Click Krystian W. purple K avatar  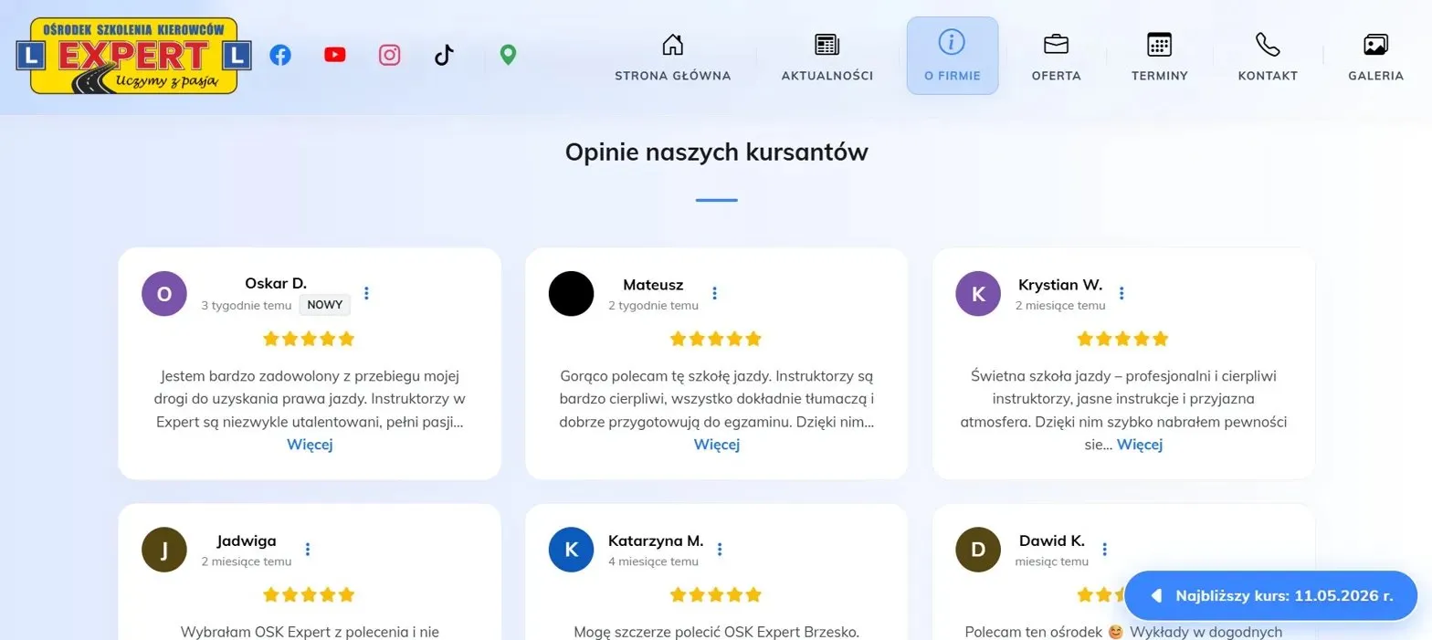coord(978,294)
